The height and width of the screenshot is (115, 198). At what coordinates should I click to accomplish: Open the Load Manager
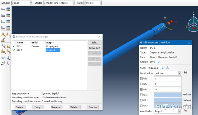(x=9, y=9)
